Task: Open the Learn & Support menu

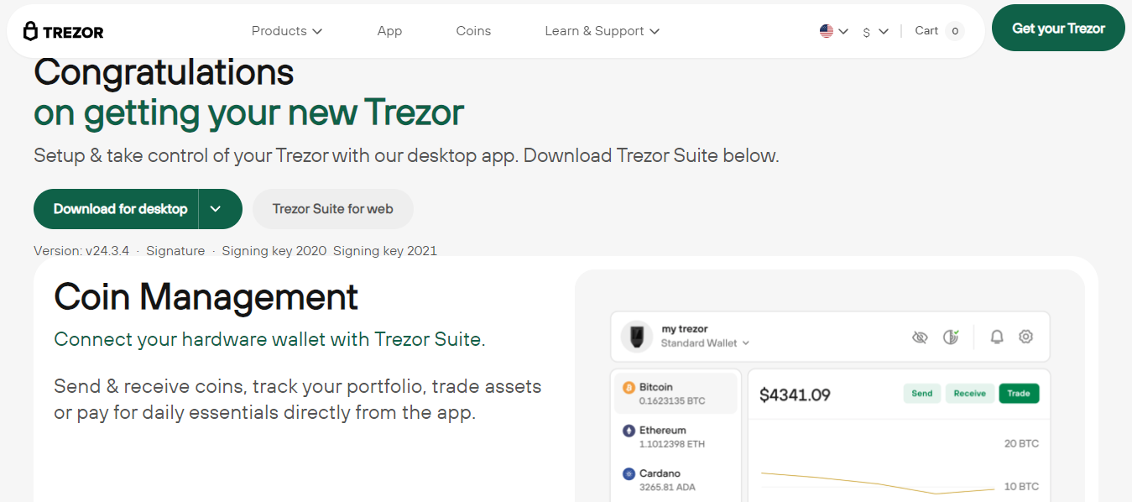Action: point(601,30)
